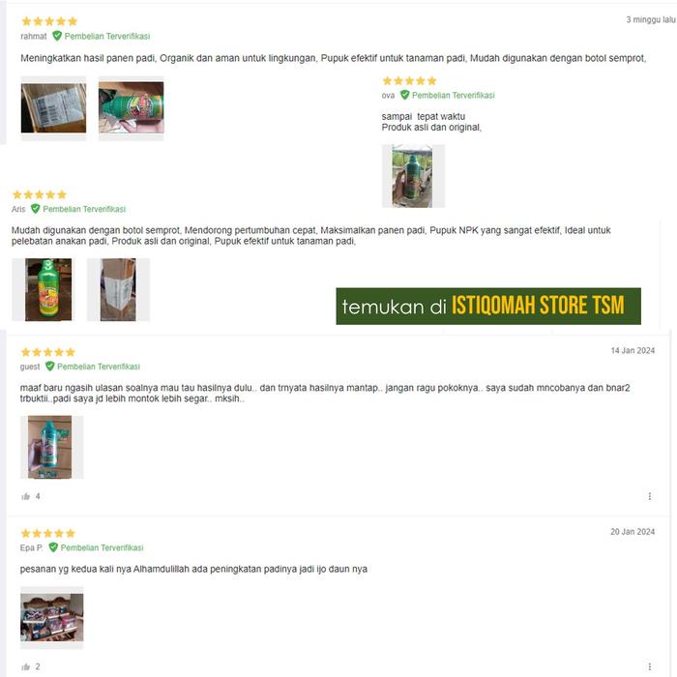Open guest's bottle-in-hand photo thumbnail

[x=52, y=447]
